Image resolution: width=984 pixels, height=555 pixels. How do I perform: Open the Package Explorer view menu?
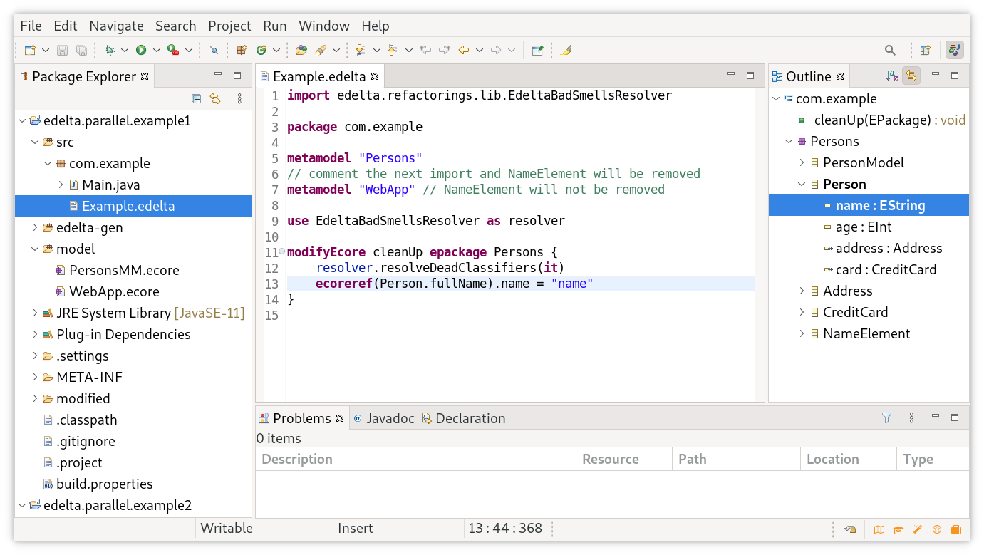(x=239, y=99)
